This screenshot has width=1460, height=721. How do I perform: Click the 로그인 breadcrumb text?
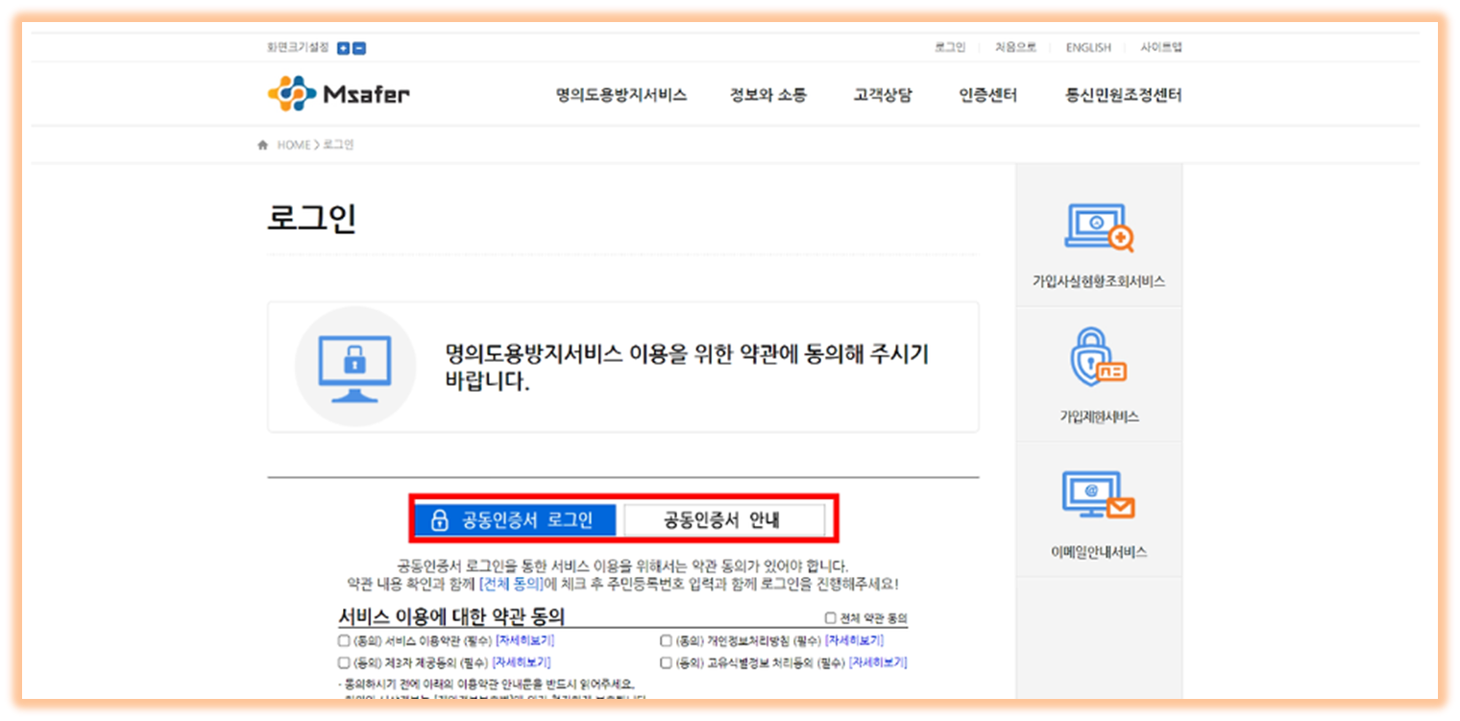(338, 145)
